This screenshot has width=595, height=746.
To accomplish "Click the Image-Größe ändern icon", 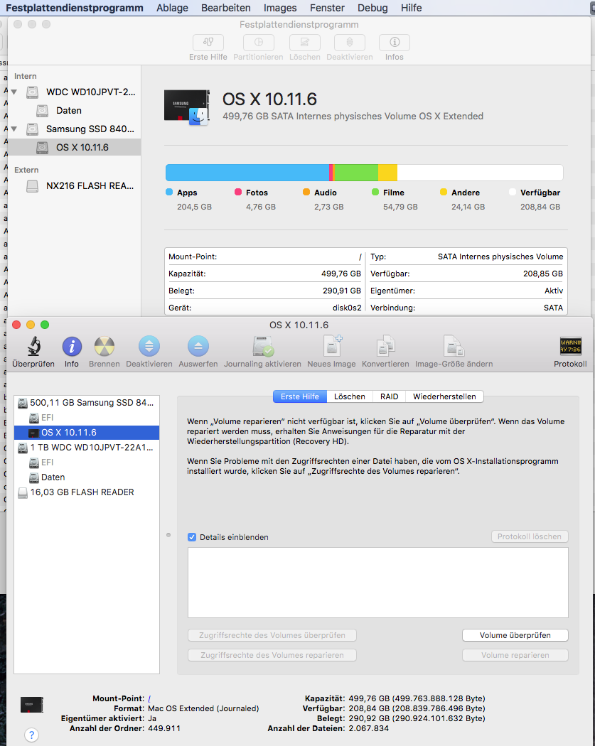I will point(454,346).
